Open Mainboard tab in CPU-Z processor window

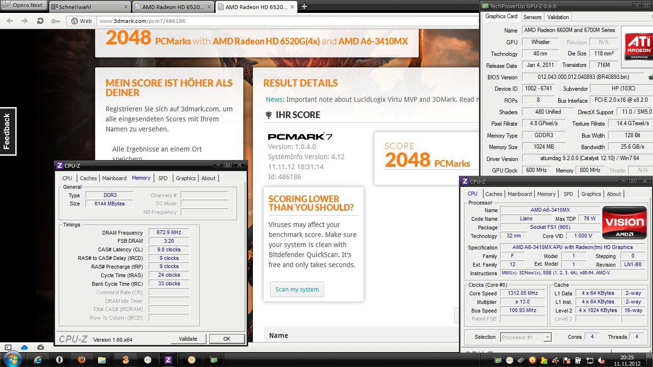coord(520,194)
